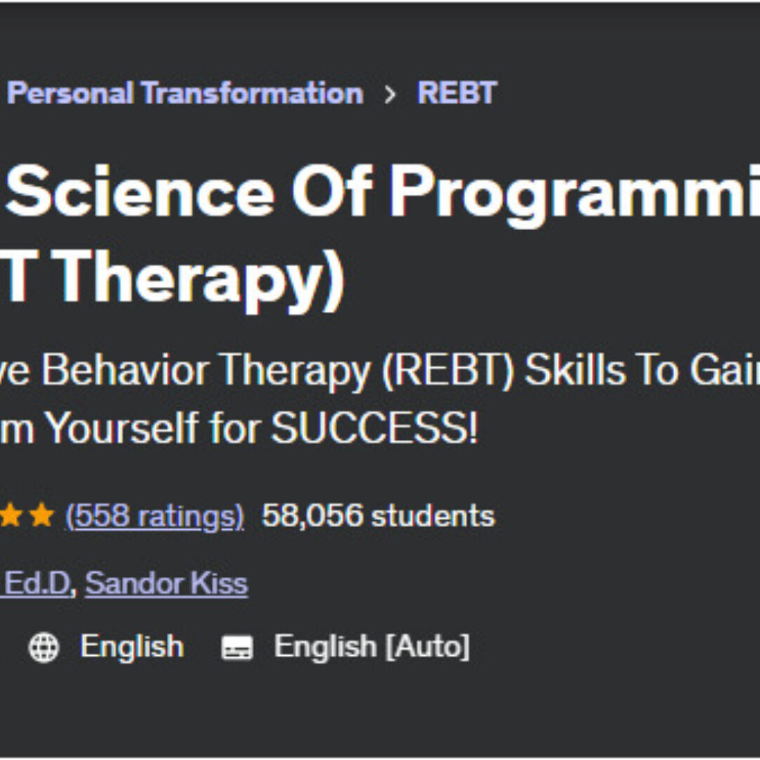The height and width of the screenshot is (760, 760).
Task: Click the rightmost gold rating star
Action: 42,517
